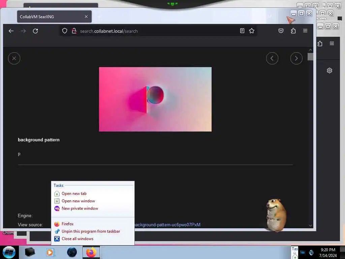Bookmark this page with the star icon
The image size is (345, 259).
tap(252, 31)
